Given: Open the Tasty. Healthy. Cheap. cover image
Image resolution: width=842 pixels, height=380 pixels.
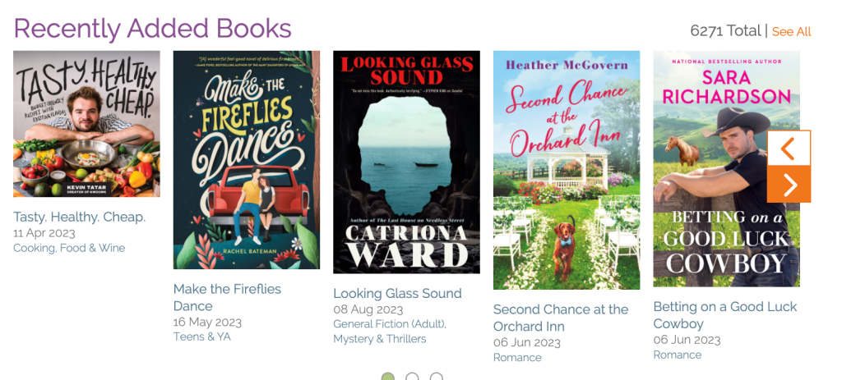Looking at the screenshot, I should [x=86, y=124].
